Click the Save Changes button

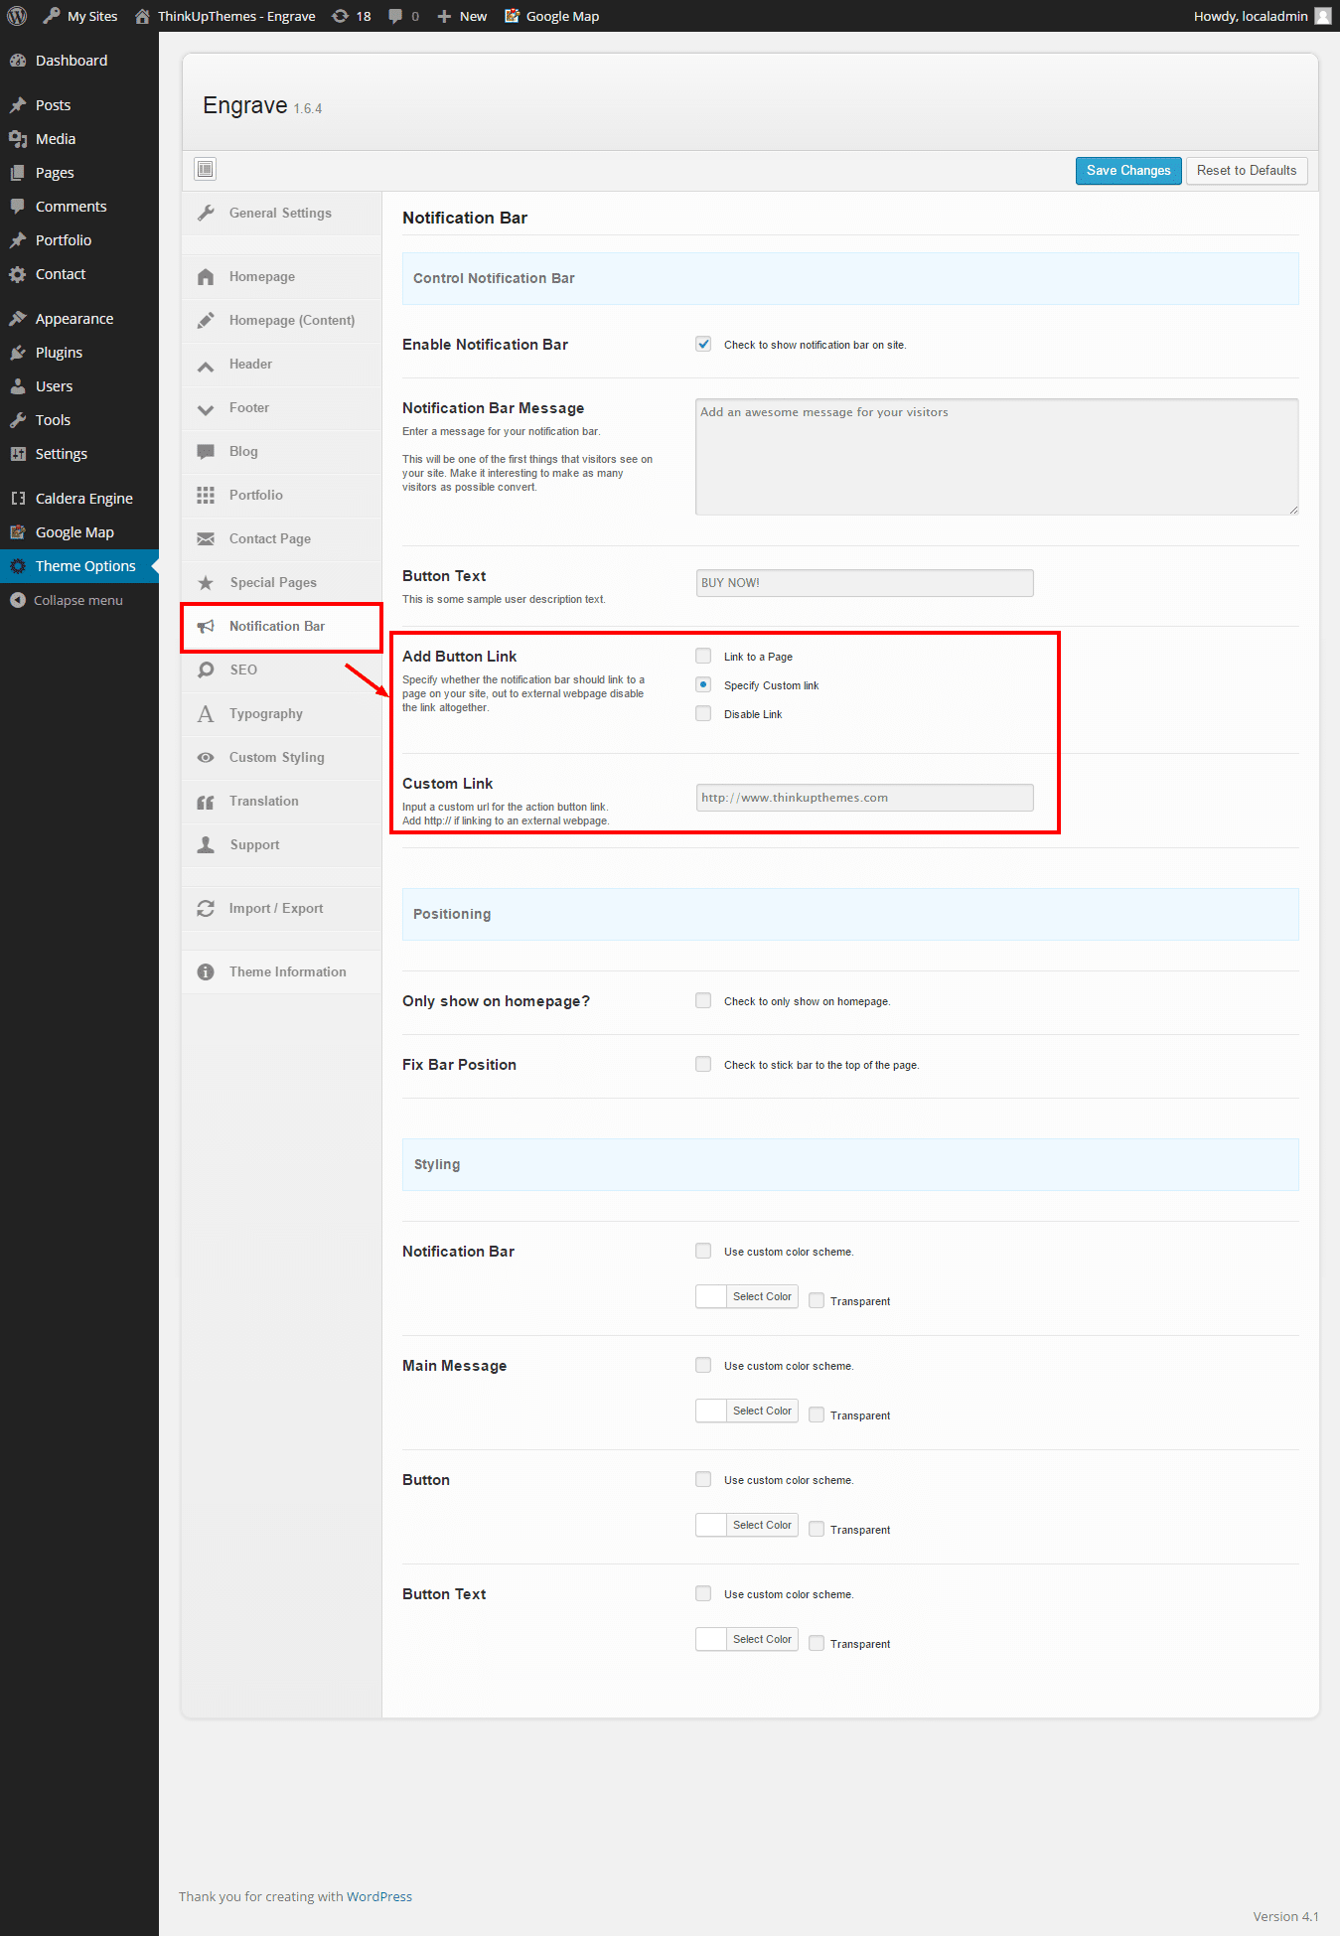click(1127, 171)
